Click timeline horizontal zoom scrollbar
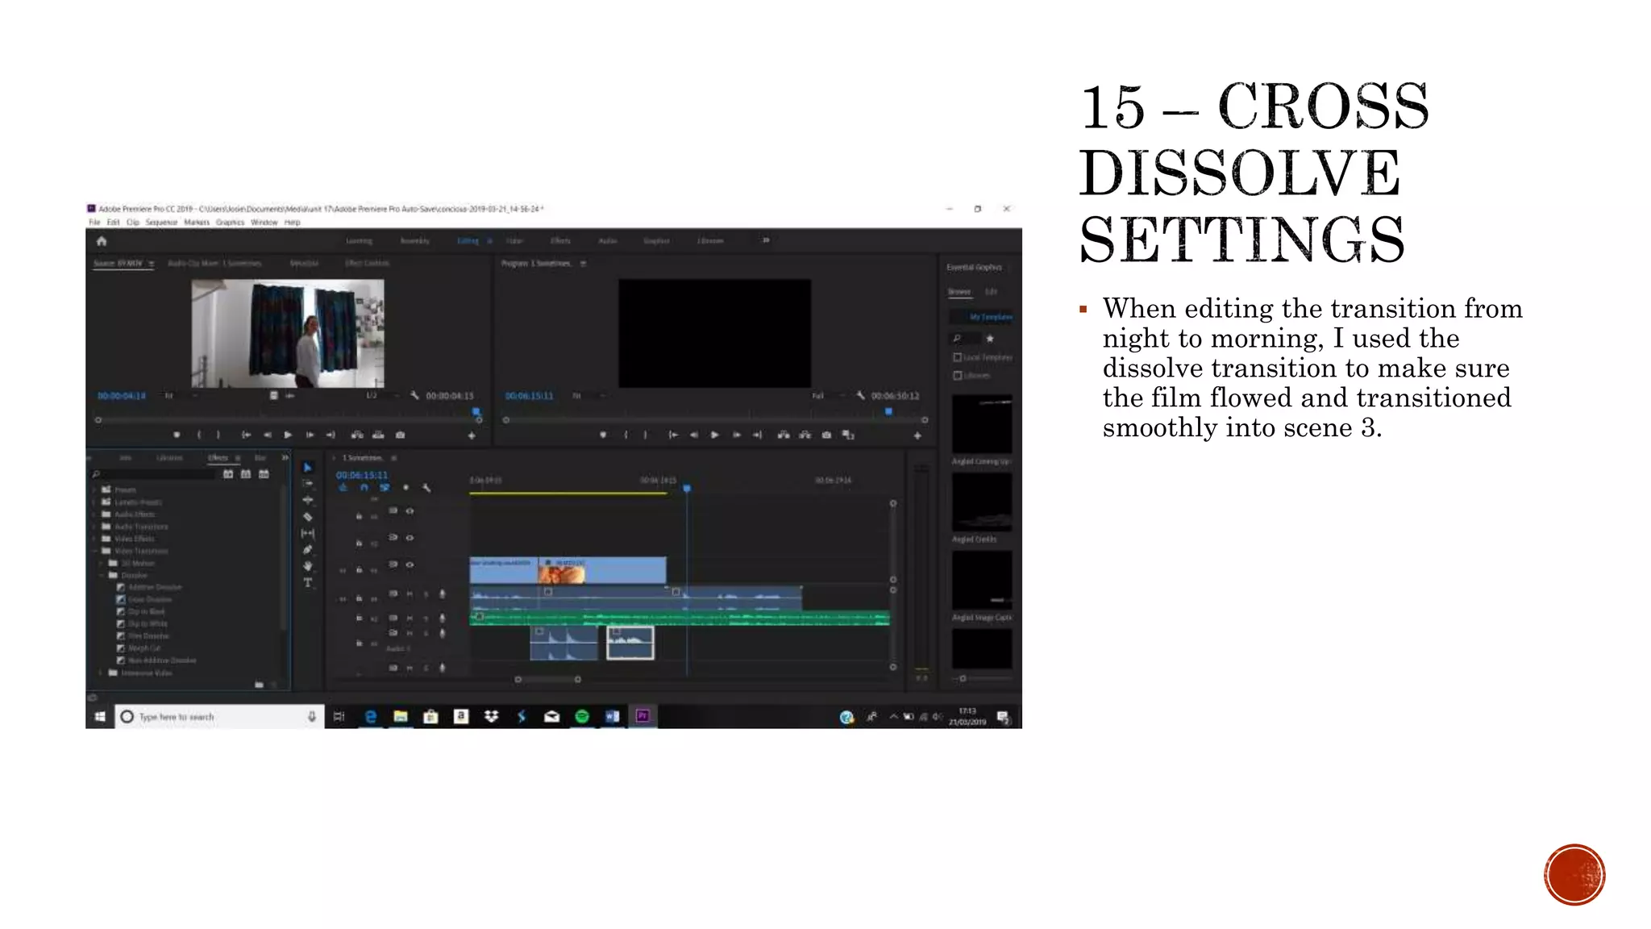Image resolution: width=1651 pixels, height=929 pixels. tap(548, 680)
